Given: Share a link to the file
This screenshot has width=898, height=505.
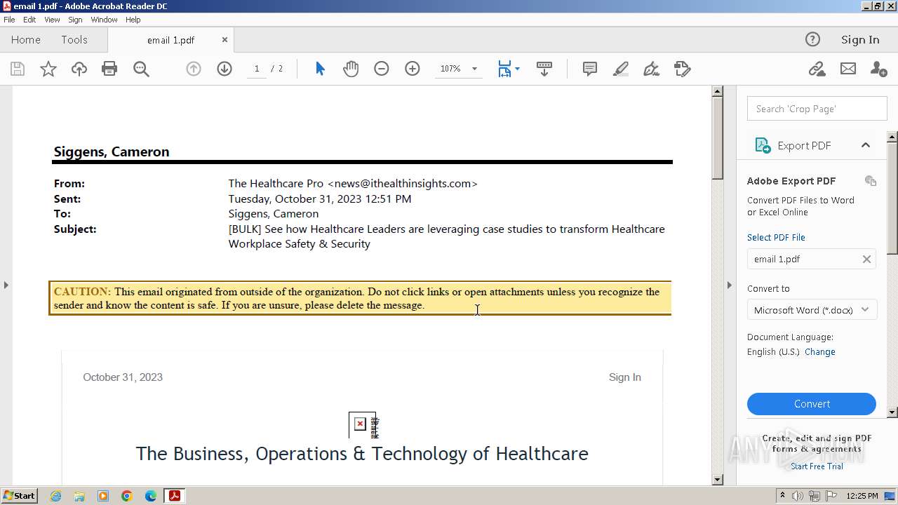Looking at the screenshot, I should coord(817,69).
